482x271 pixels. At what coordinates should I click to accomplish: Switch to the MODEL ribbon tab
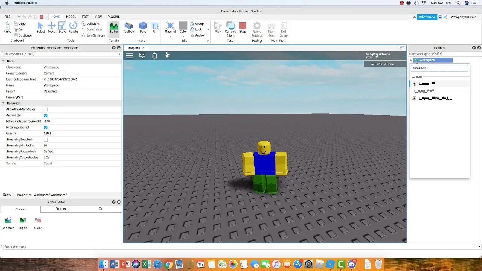71,17
